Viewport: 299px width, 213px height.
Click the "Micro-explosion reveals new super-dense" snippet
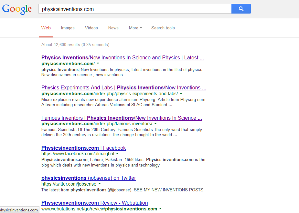pyautogui.click(x=124, y=102)
